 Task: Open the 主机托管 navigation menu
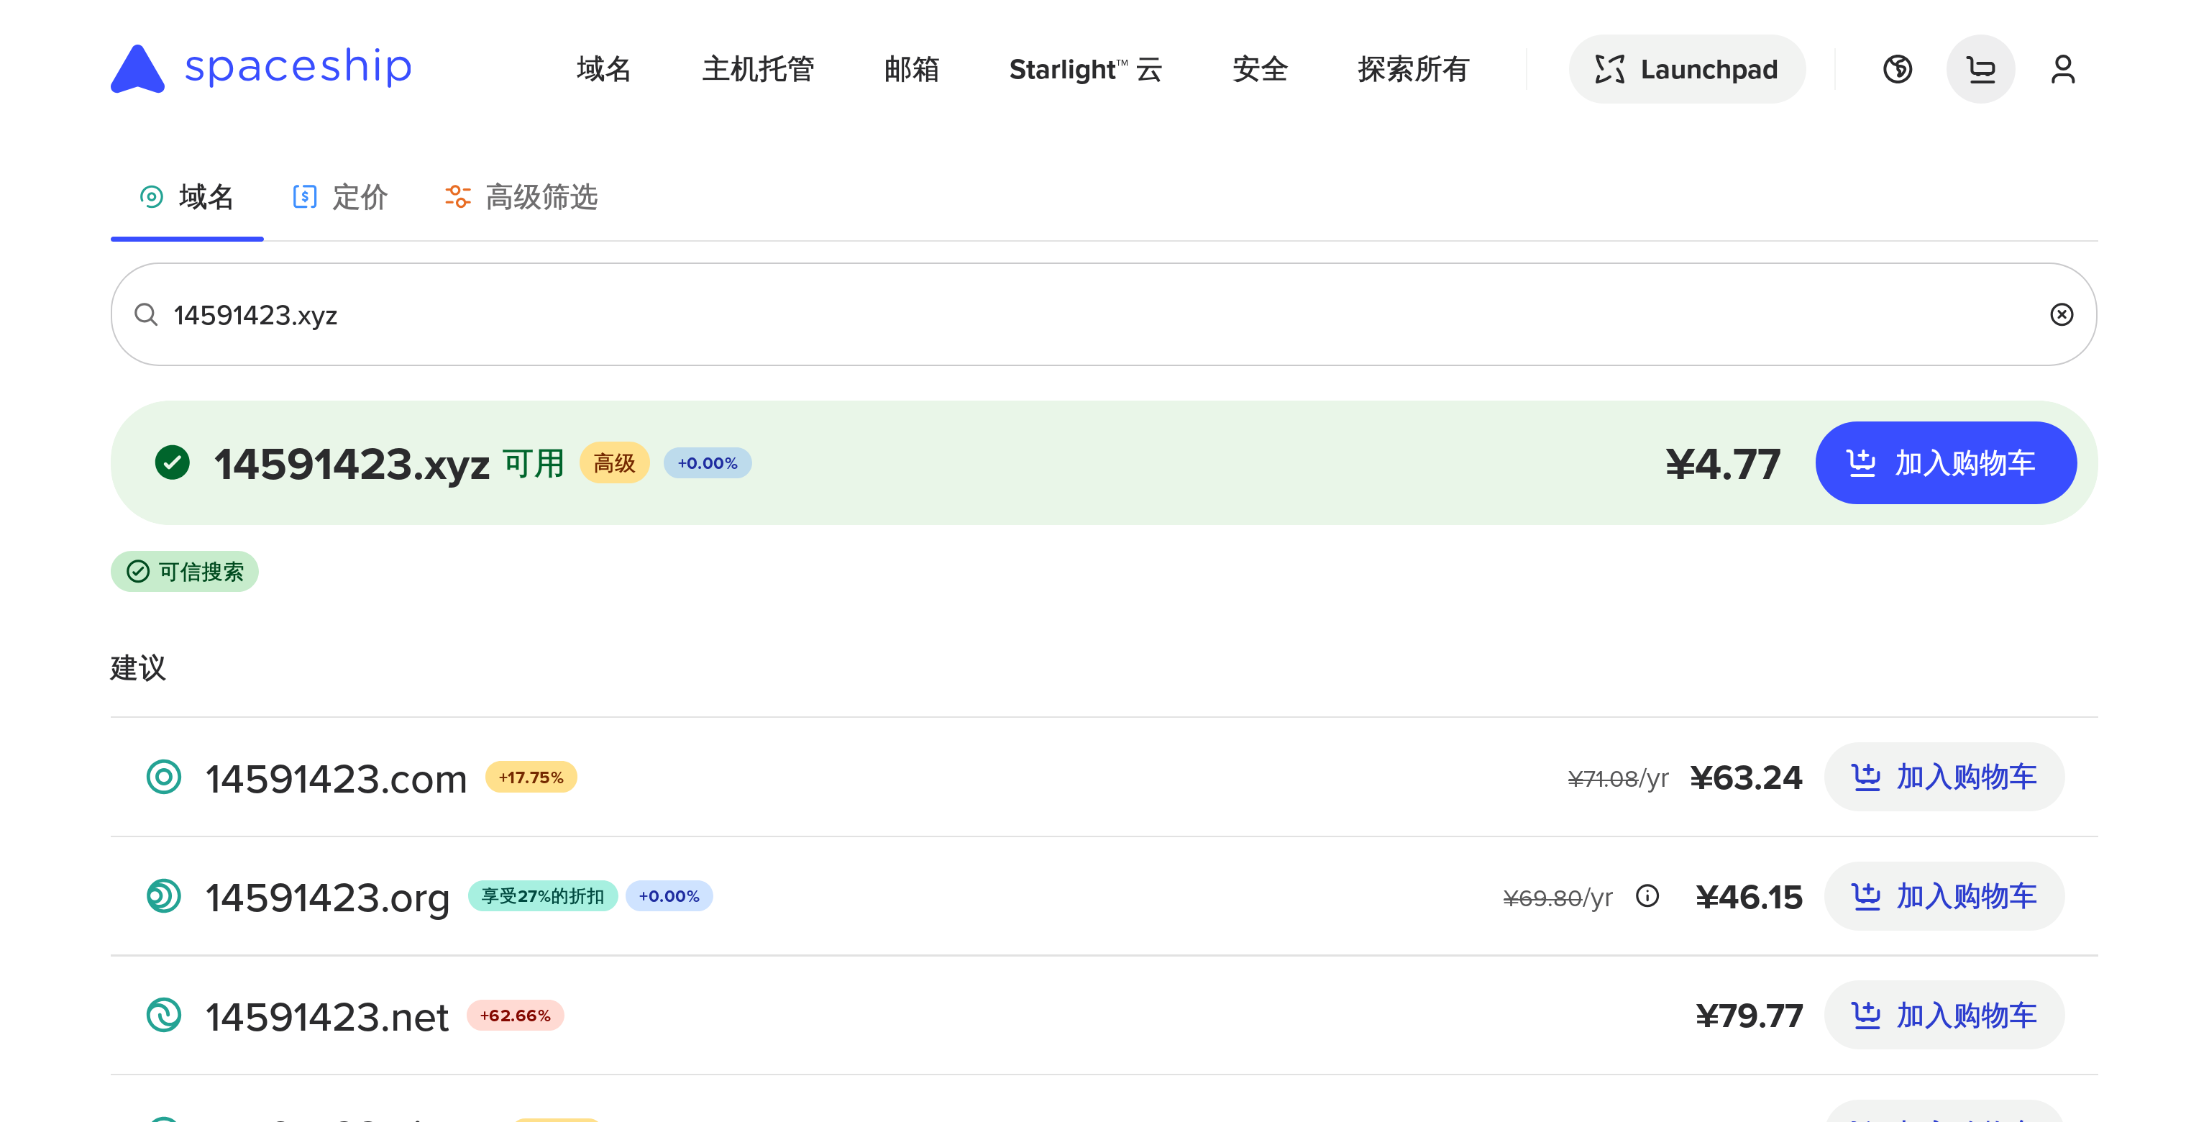click(x=757, y=70)
